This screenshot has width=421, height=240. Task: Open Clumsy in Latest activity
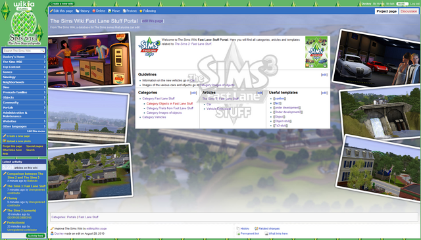(12, 199)
